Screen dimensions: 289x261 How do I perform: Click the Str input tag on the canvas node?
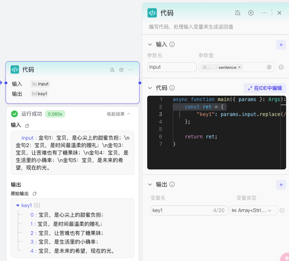(x=40, y=84)
